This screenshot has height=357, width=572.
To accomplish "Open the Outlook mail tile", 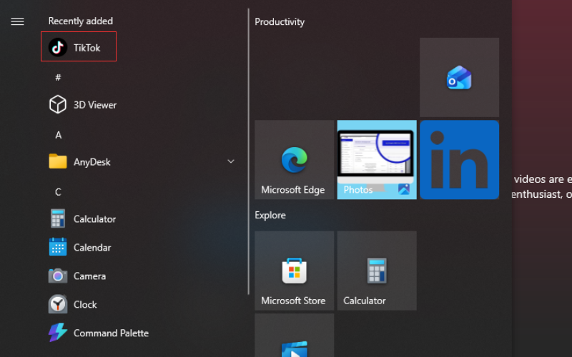I will [459, 77].
